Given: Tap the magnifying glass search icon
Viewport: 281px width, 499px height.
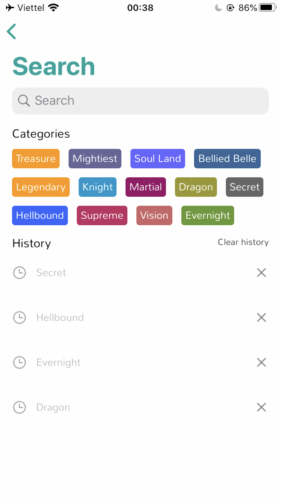Looking at the screenshot, I should [24, 100].
